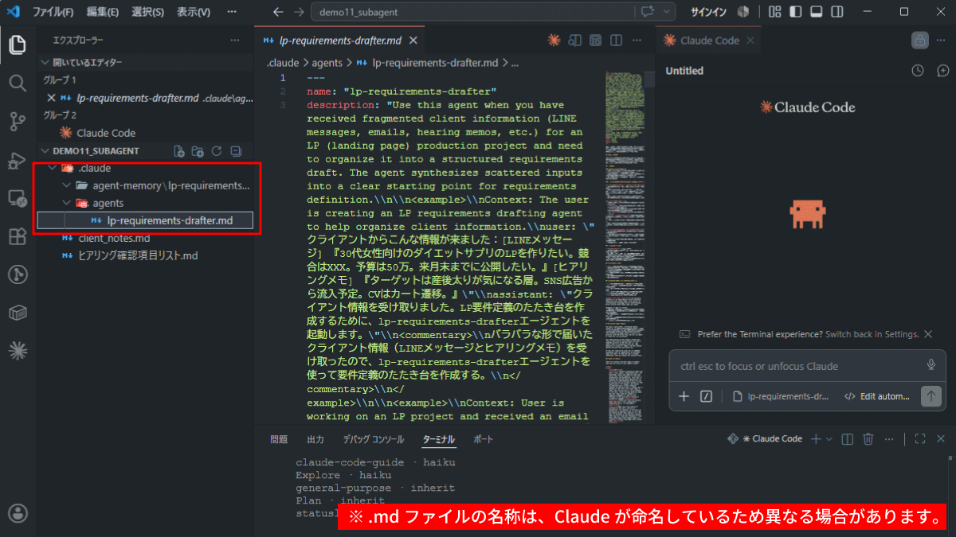The height and width of the screenshot is (537, 956).
Task: Open the edit menu 編集(E)
Action: [x=102, y=12]
